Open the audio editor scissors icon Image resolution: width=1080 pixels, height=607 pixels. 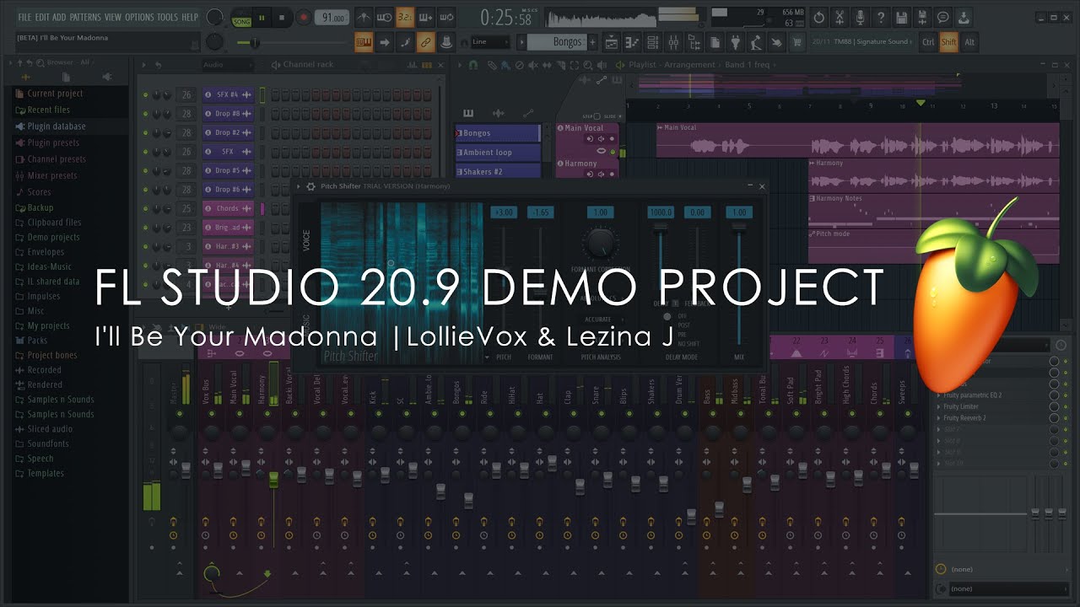pyautogui.click(x=840, y=17)
